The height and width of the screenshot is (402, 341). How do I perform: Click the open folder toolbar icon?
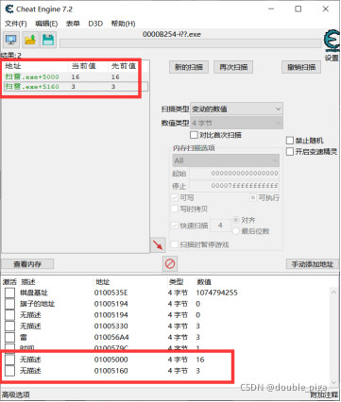point(30,40)
